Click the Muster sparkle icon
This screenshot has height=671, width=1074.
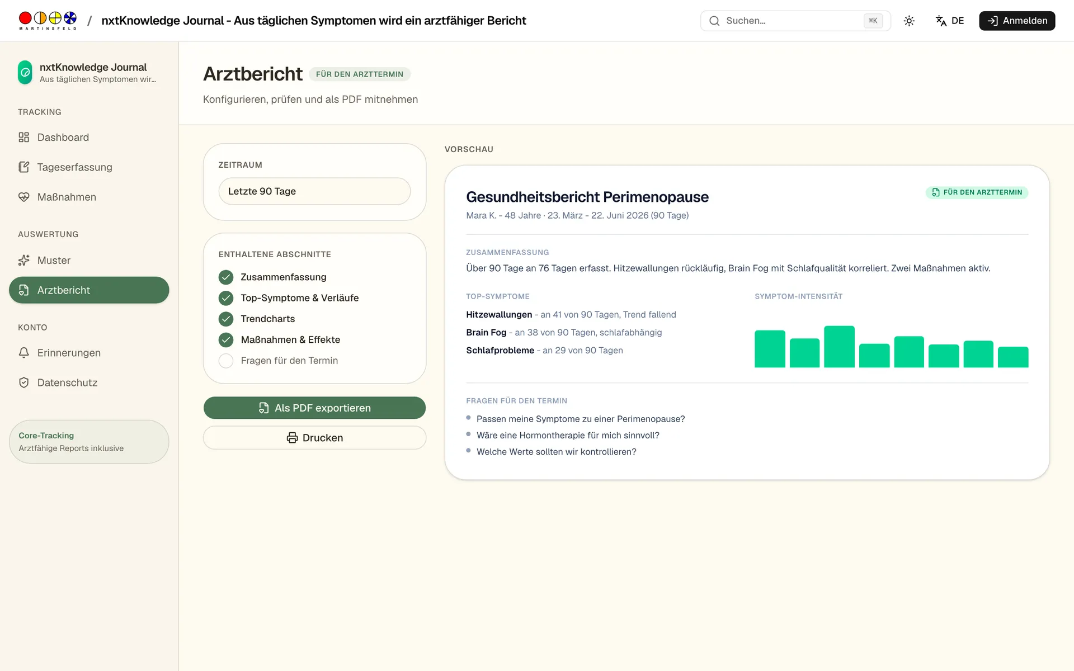pos(23,261)
